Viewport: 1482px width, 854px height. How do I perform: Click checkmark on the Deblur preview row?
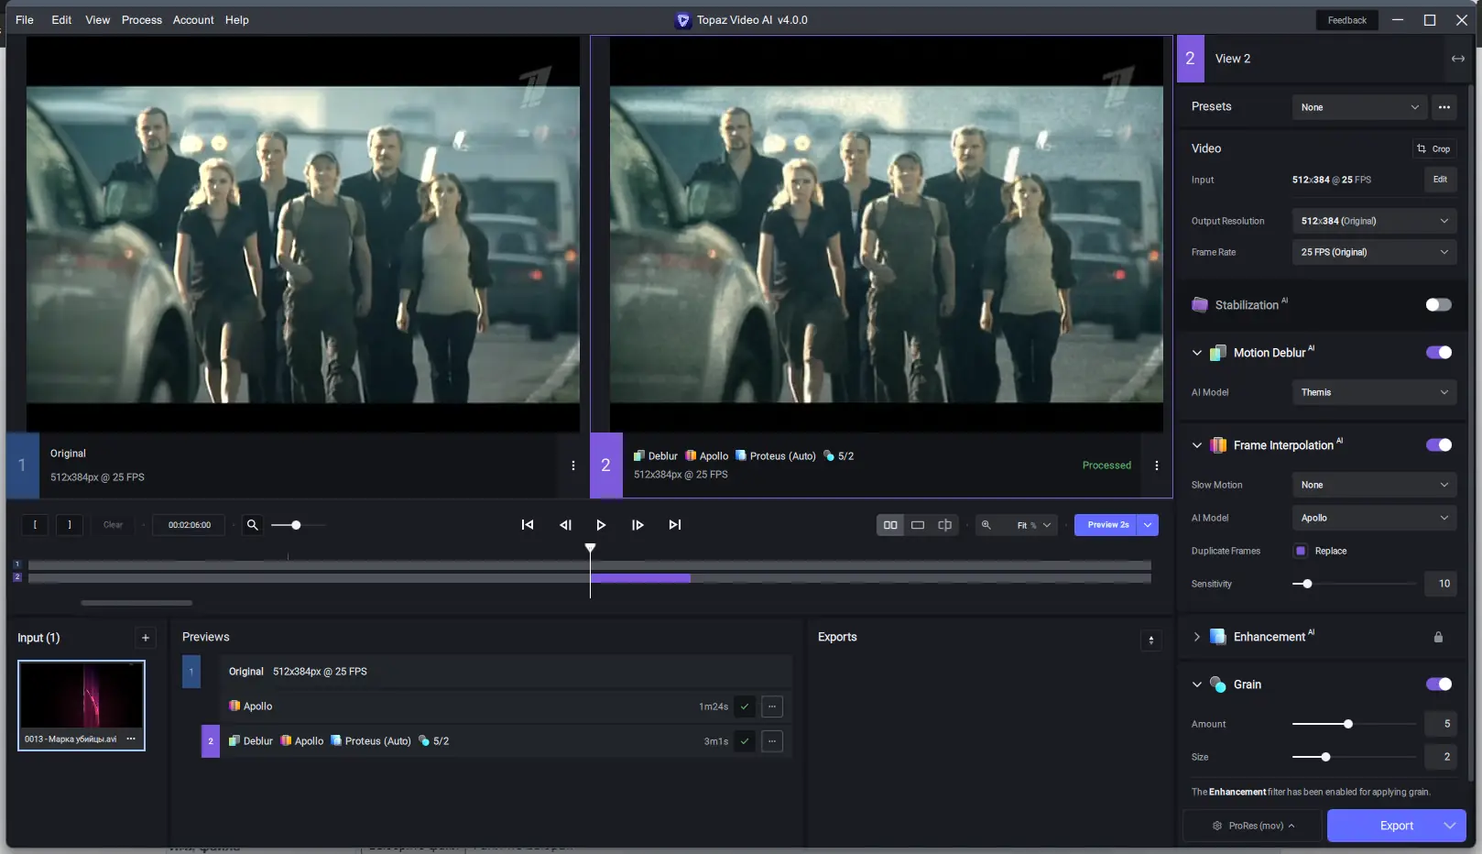click(x=745, y=741)
